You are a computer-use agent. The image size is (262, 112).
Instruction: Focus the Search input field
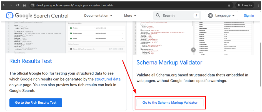tap(177, 16)
